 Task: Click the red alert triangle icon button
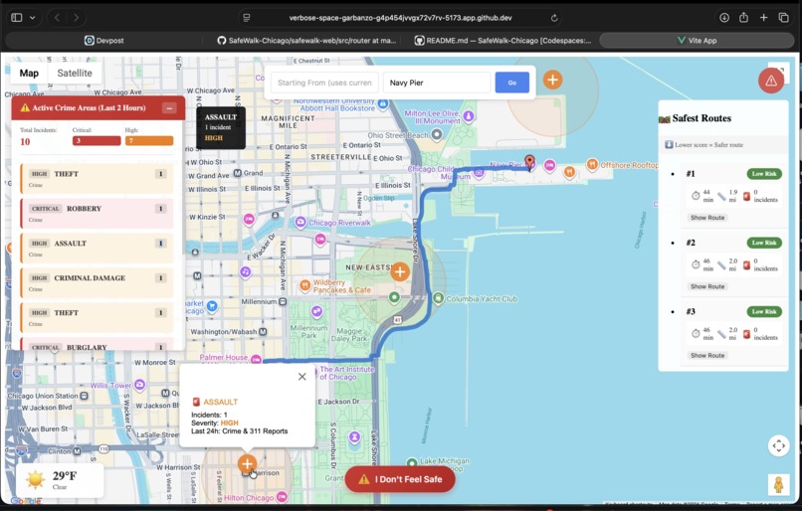point(771,81)
